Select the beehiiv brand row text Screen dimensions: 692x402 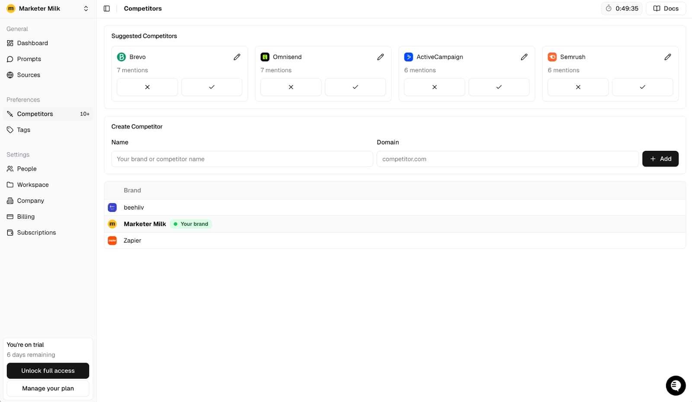(134, 207)
